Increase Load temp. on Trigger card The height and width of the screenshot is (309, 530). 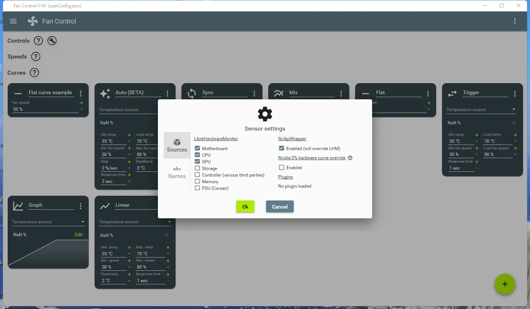click(515, 135)
